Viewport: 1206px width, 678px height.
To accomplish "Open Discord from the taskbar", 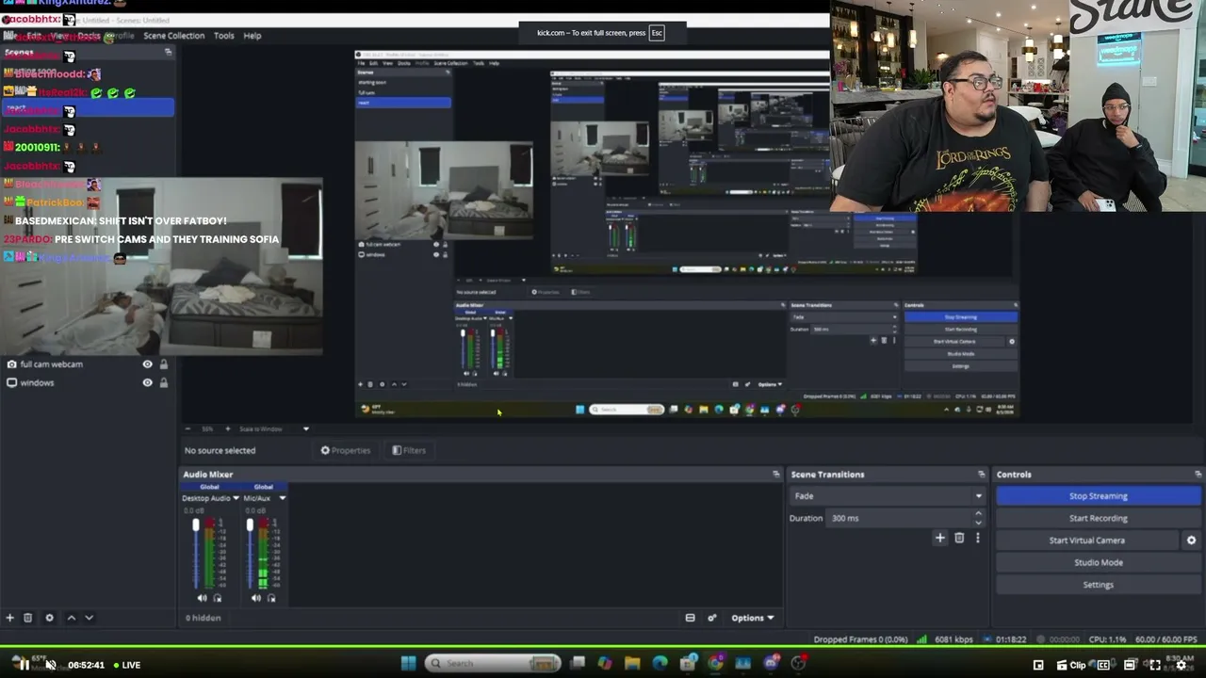I will [771, 664].
